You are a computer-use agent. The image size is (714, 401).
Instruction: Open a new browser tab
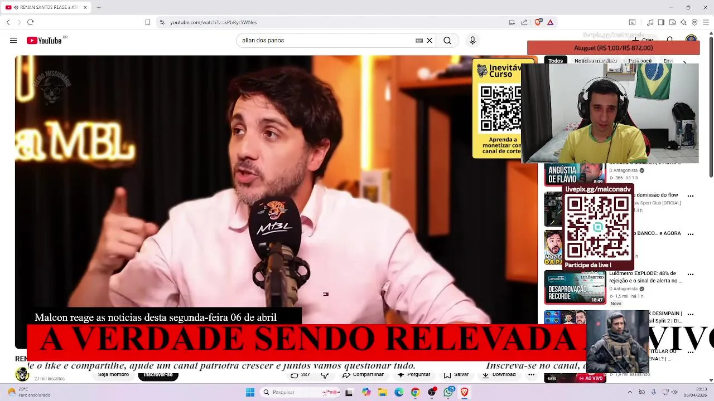[x=99, y=7]
